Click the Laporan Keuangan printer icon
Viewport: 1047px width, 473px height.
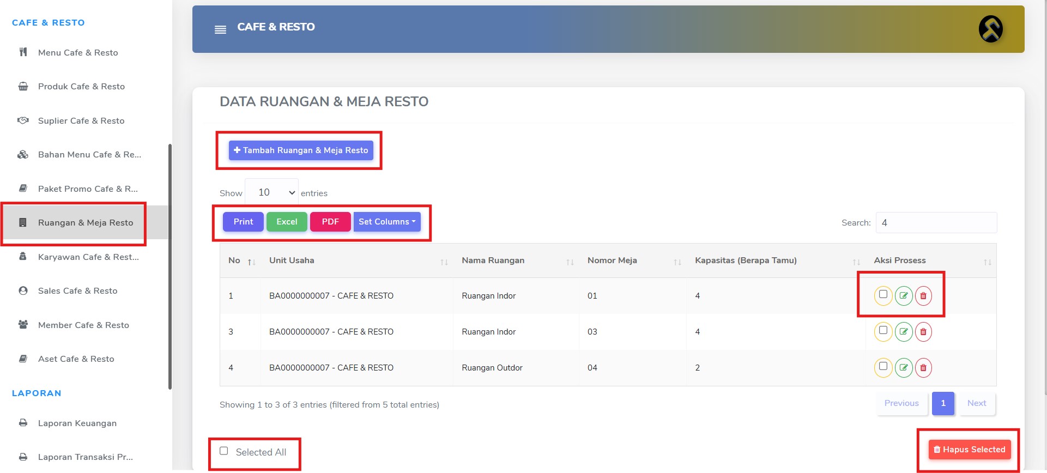tap(23, 422)
